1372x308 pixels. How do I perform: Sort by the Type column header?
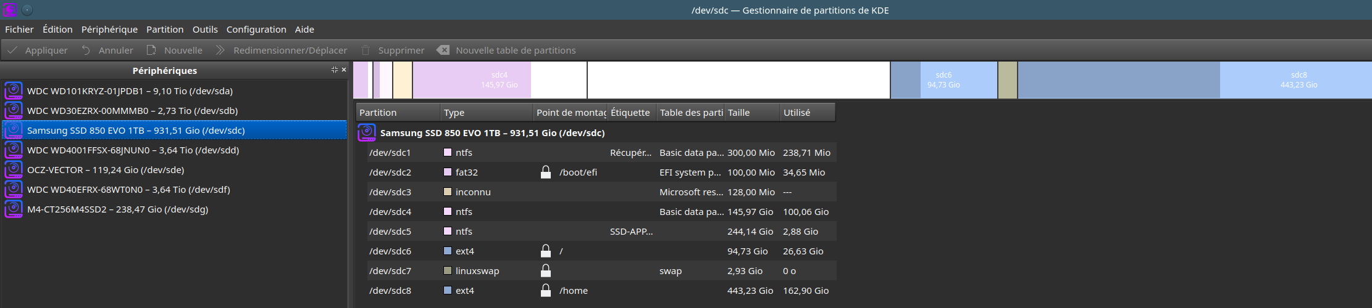pos(487,112)
